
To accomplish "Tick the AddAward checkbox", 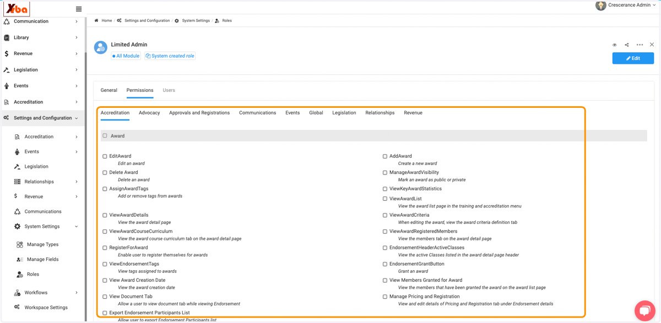I will pos(385,156).
